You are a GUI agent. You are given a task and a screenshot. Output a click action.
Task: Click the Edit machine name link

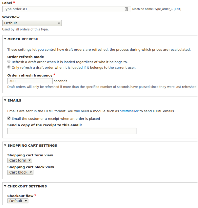(x=177, y=9)
